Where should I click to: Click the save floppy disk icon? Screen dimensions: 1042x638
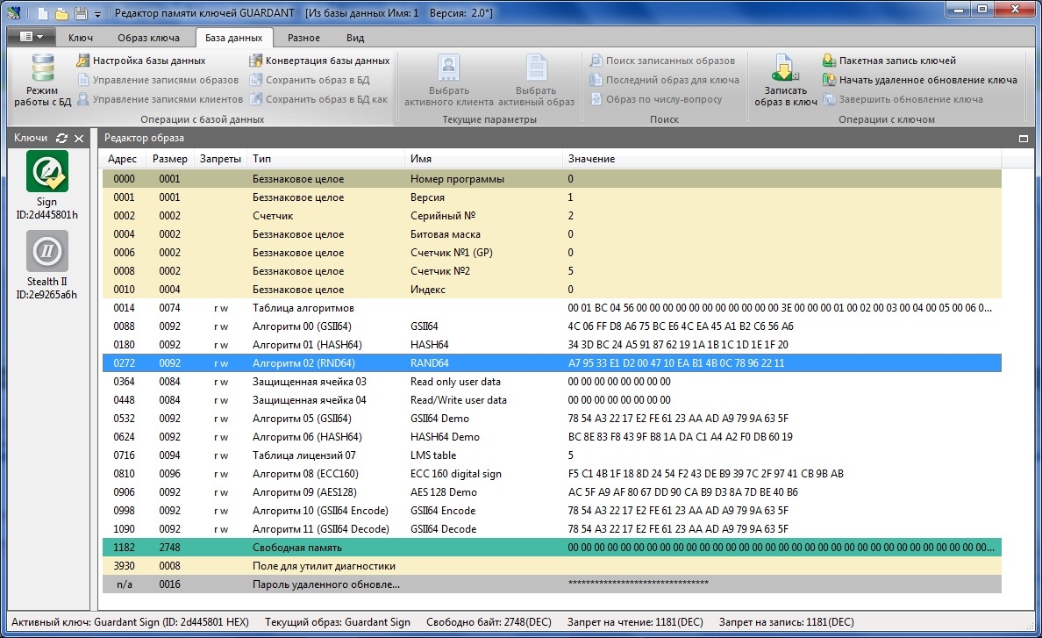pyautogui.click(x=81, y=13)
